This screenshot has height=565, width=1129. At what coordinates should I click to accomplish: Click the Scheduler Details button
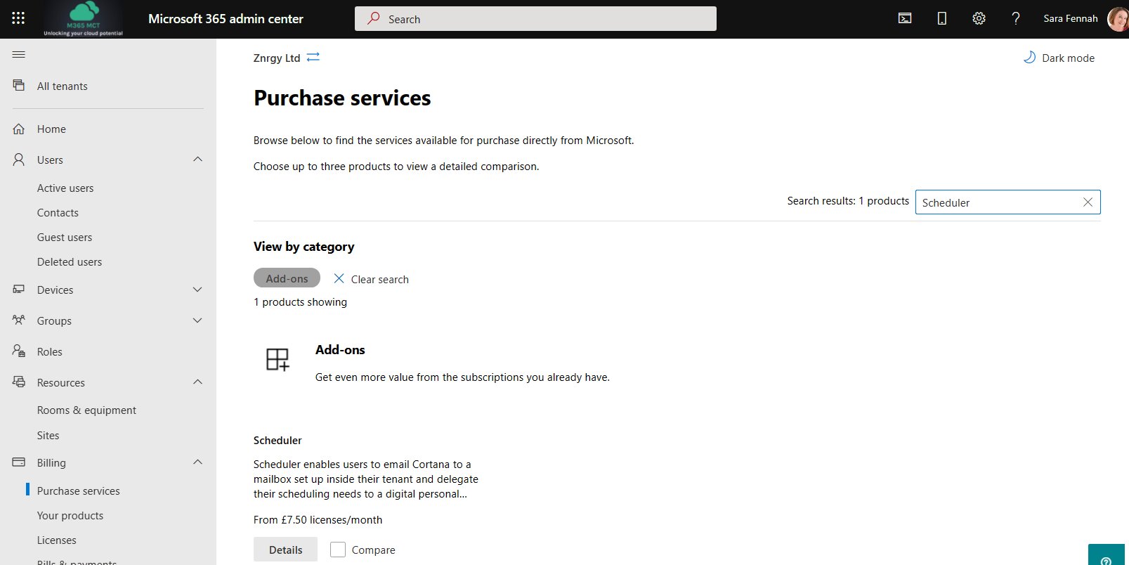[285, 550]
